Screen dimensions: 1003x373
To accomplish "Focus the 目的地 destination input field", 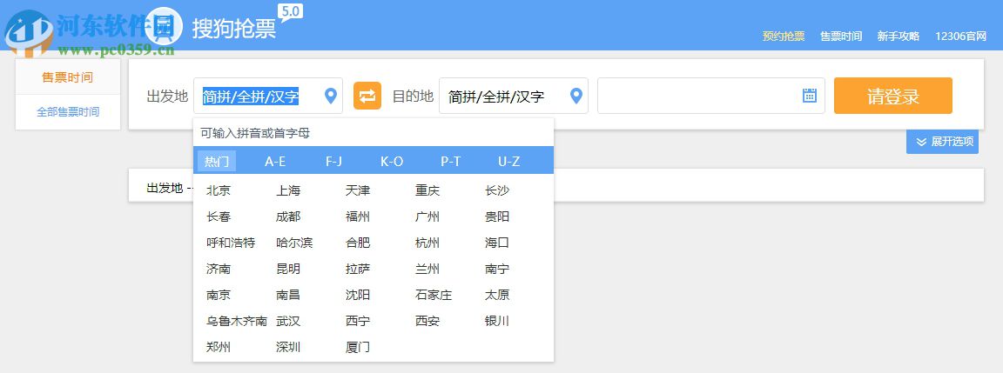I will click(x=513, y=96).
